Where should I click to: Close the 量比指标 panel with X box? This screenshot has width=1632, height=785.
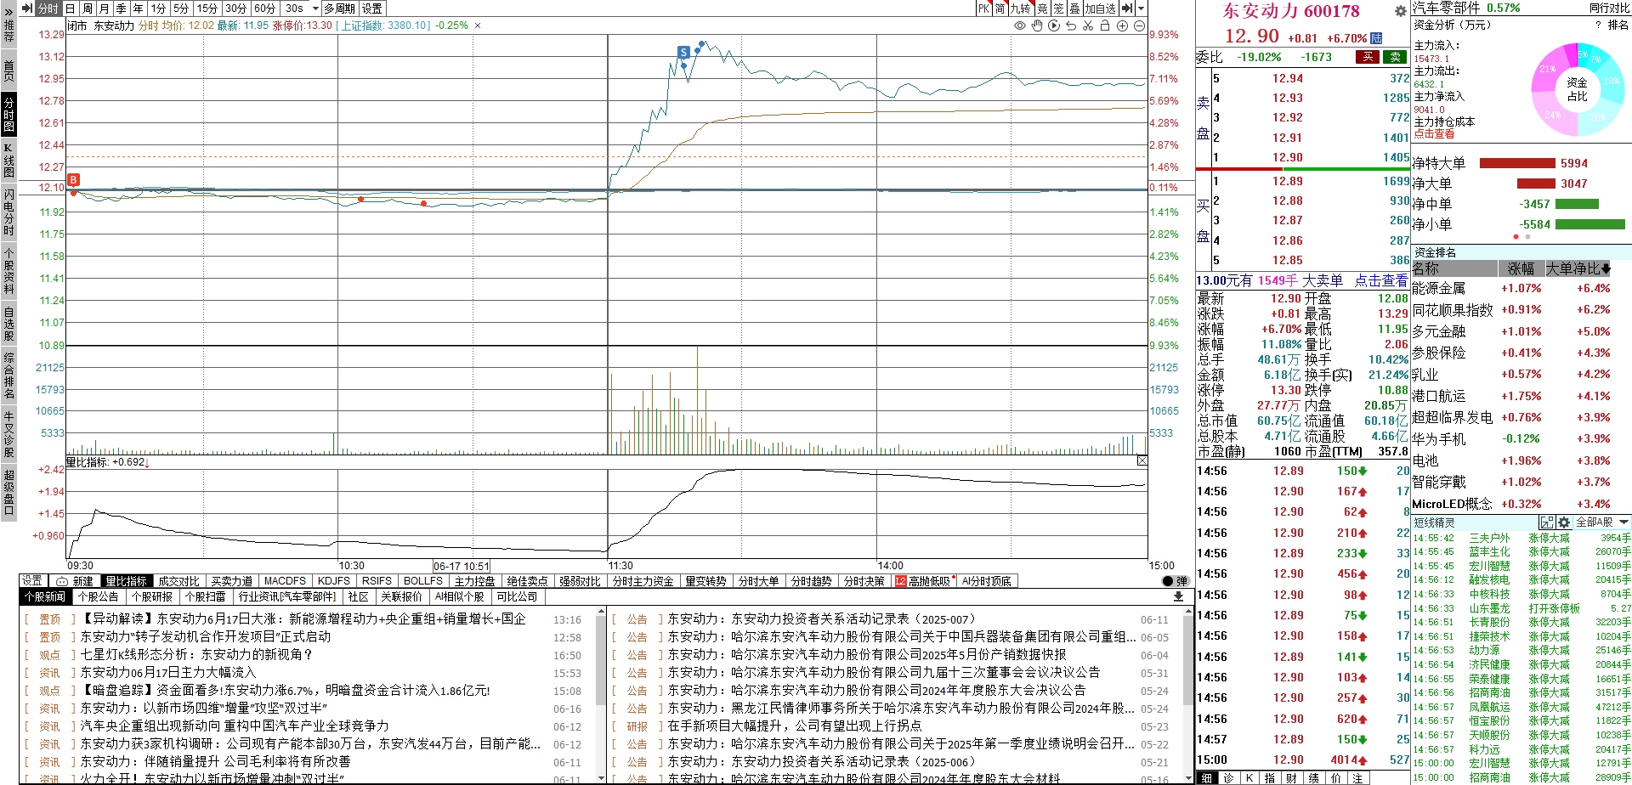tap(1142, 460)
